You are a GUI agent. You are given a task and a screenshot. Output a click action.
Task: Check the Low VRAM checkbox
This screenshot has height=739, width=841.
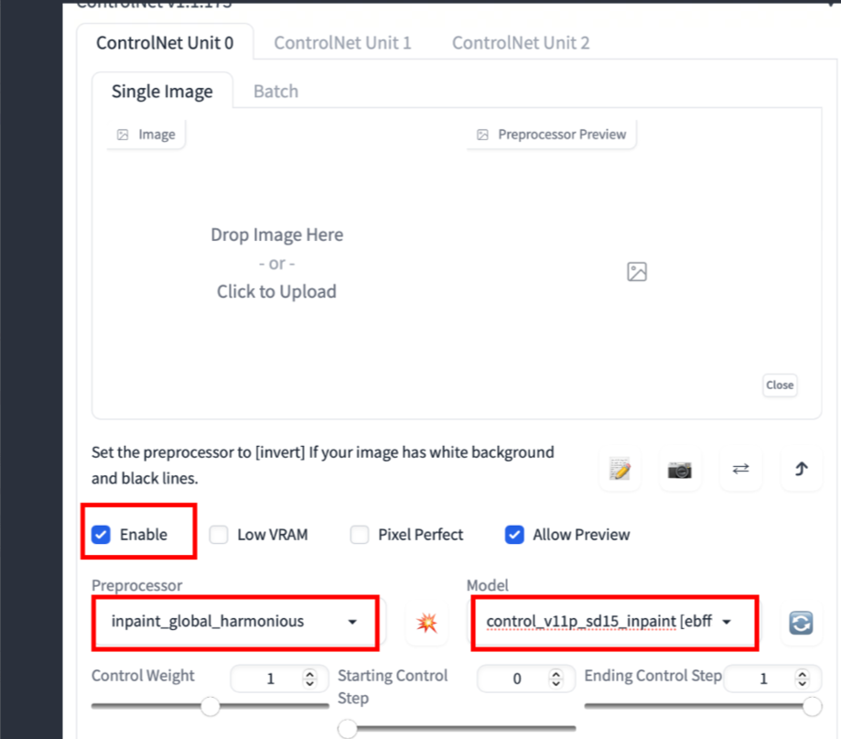pyautogui.click(x=219, y=535)
